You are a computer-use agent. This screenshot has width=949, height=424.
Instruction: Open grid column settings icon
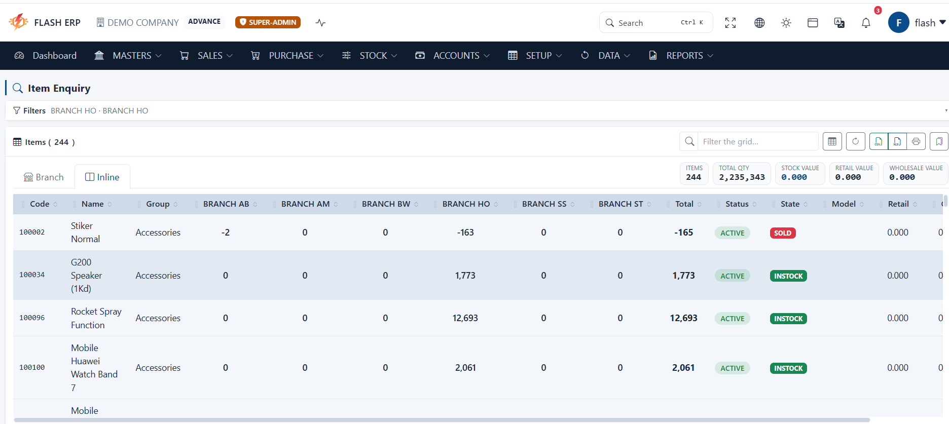[x=832, y=141]
